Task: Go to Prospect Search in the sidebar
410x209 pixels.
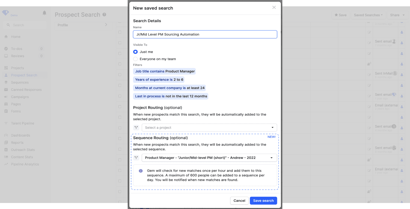Action: point(24,75)
